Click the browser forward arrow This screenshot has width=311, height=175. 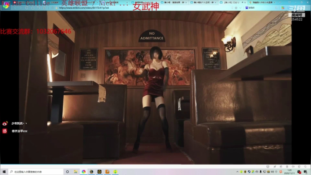(20, 8)
